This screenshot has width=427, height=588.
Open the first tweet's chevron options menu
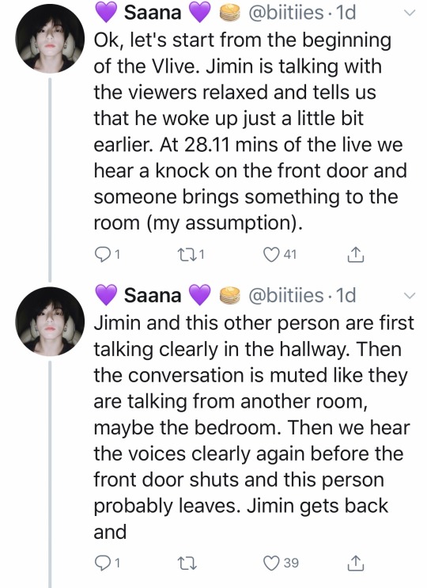[410, 13]
